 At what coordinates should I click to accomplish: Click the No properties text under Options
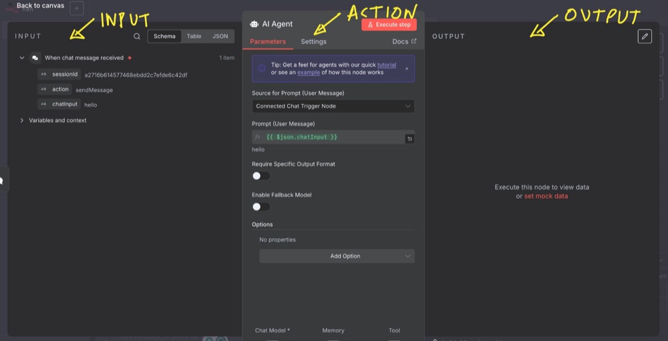277,240
